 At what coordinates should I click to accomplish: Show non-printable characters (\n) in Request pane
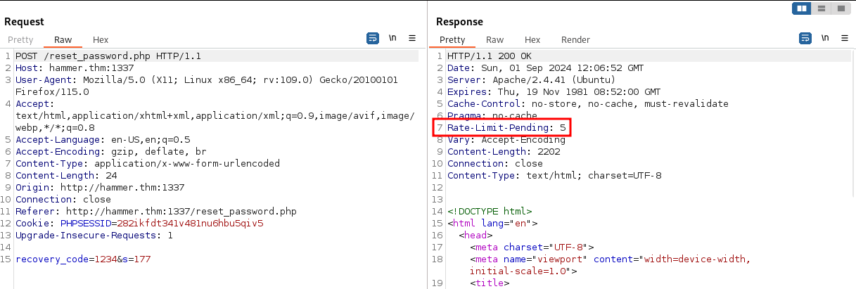[x=392, y=38]
